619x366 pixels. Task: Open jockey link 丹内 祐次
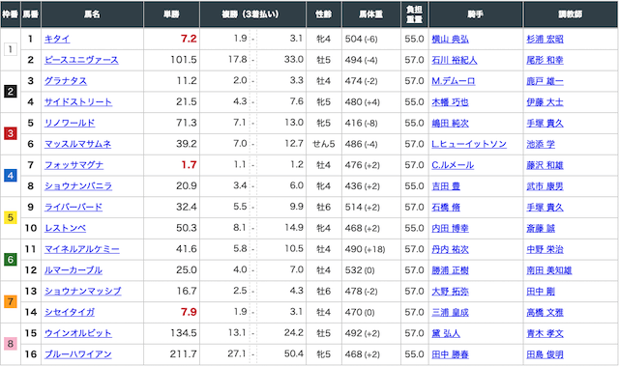pyautogui.click(x=450, y=249)
